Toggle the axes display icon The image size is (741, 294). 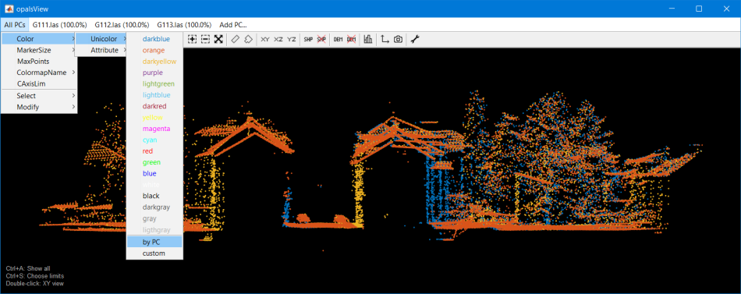click(x=385, y=39)
